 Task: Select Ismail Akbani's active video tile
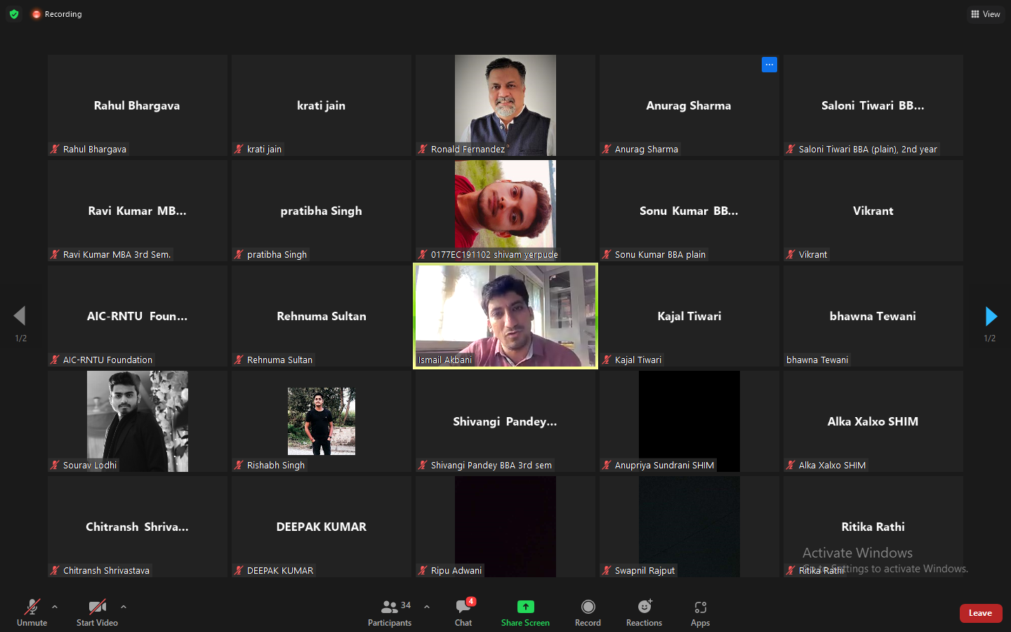pos(505,316)
